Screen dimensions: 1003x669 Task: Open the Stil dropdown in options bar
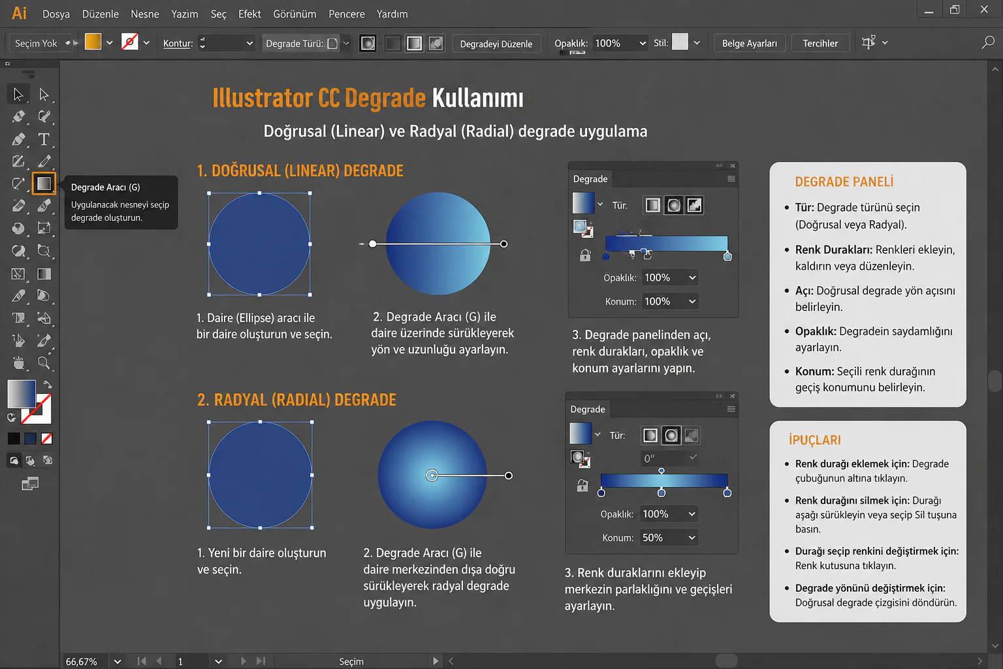tap(696, 42)
